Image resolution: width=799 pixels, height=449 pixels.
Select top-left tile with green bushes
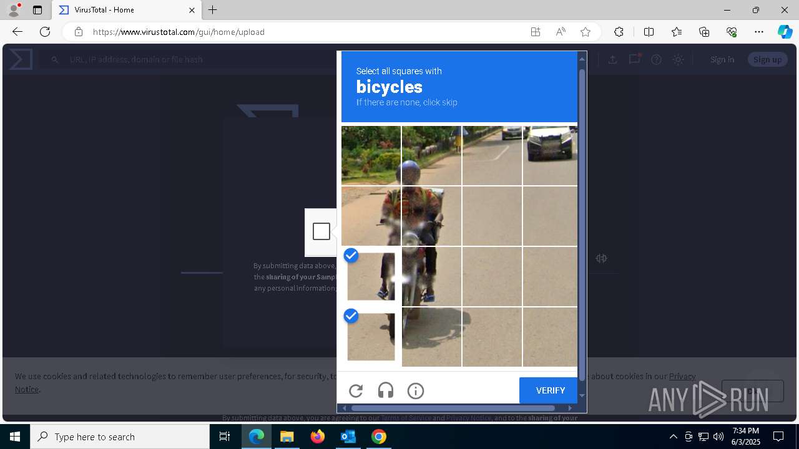click(371, 155)
